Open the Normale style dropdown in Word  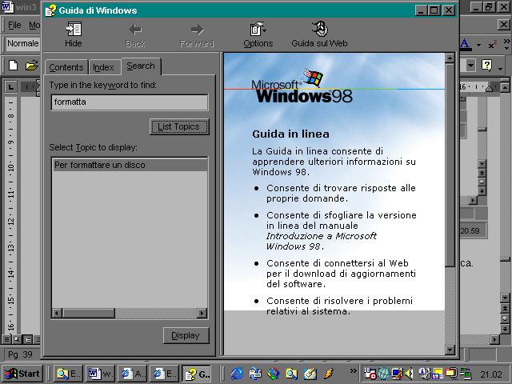[x=22, y=43]
